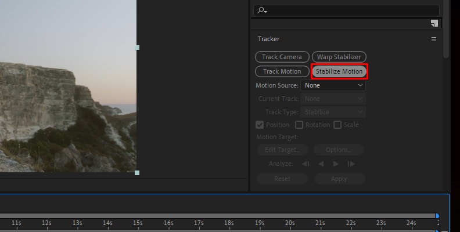Click the 17s mark on the timeline ruler
Viewport: 460px width, 232px height.
click(199, 223)
